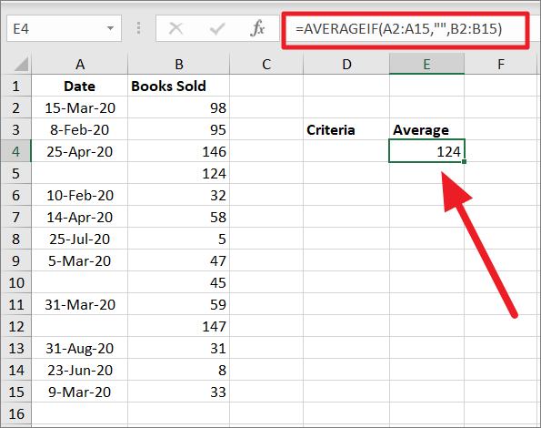The height and width of the screenshot is (428, 541).
Task: Select cell E4 containing 124 average
Action: [426, 151]
